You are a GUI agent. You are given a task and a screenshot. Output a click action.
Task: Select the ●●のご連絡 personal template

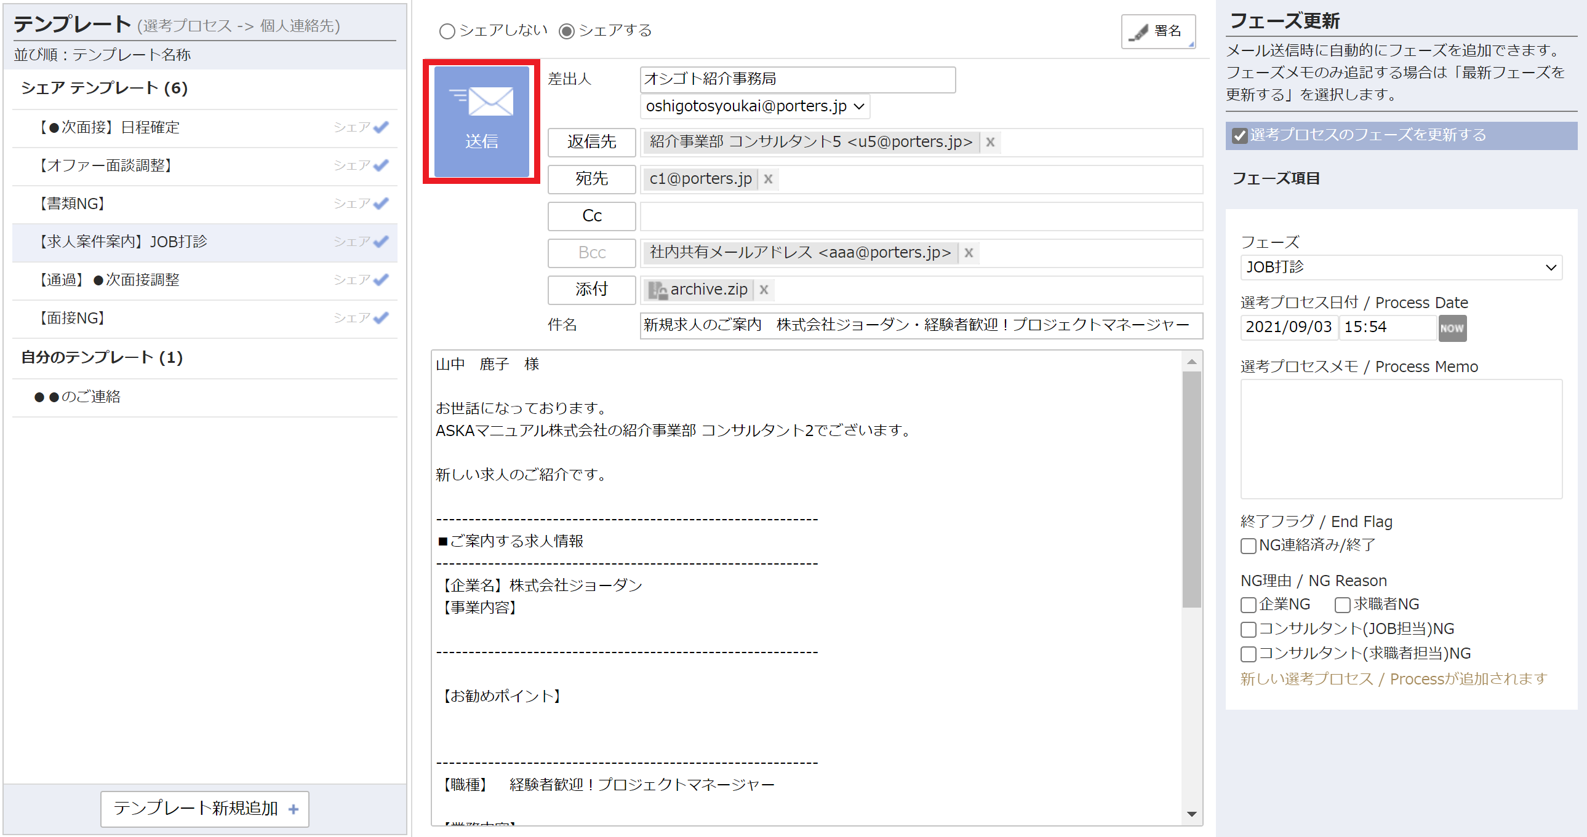point(80,397)
